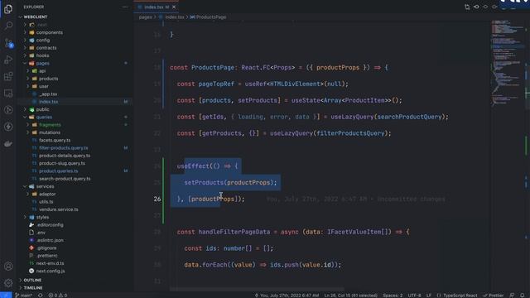Expand the TIMELINE section
This screenshot has height=298, width=530.
coord(33,288)
